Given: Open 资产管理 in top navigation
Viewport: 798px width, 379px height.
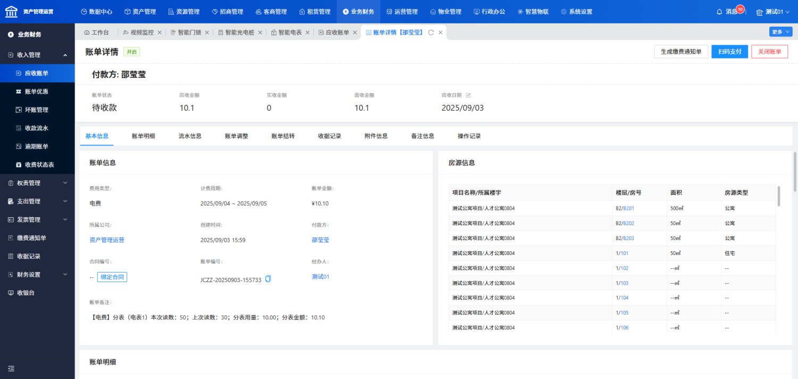Looking at the screenshot, I should pos(140,12).
